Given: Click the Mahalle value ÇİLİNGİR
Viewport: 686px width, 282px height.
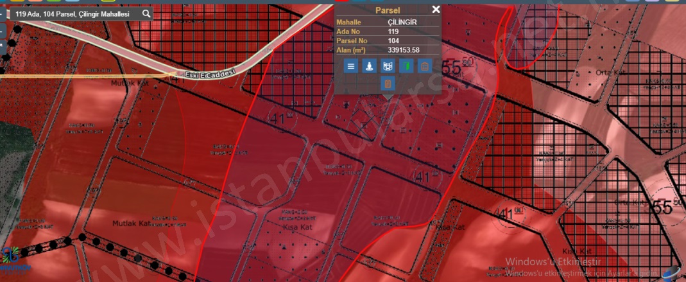Looking at the screenshot, I should pos(404,22).
